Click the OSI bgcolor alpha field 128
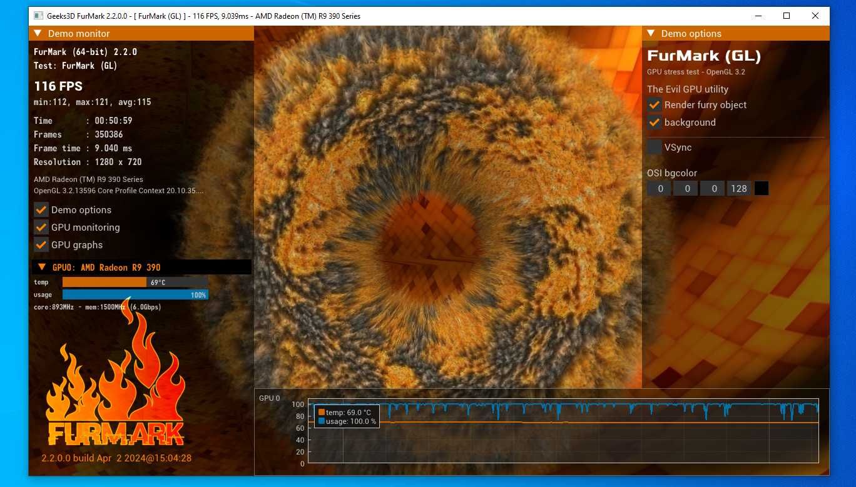Image resolution: width=856 pixels, height=487 pixels. [739, 188]
